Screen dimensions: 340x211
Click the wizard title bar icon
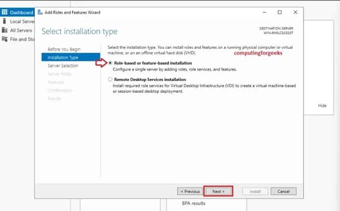pyautogui.click(x=40, y=13)
